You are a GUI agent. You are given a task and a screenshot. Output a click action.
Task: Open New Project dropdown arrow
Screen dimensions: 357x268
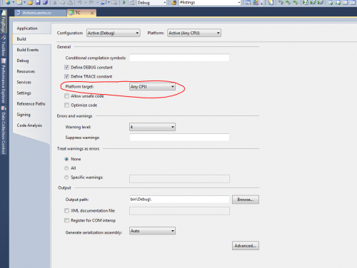pyautogui.click(x=14, y=2)
